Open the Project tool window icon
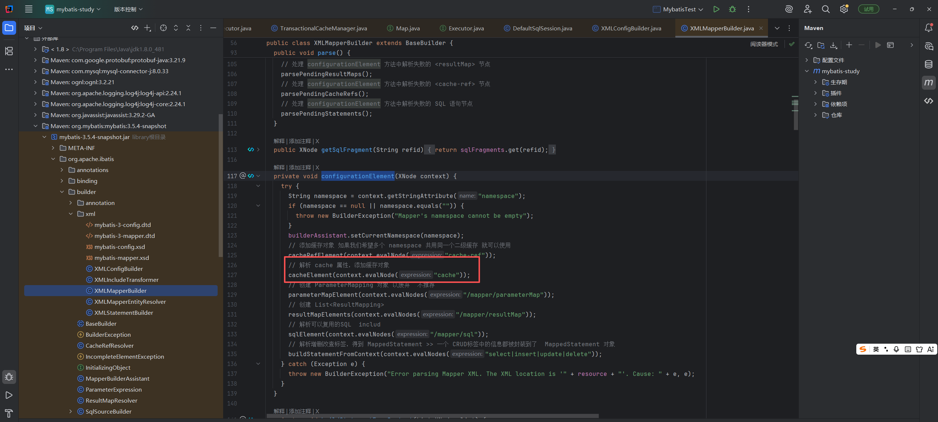 pos(9,28)
